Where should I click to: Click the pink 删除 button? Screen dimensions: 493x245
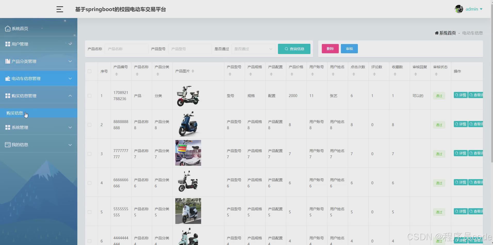click(330, 49)
